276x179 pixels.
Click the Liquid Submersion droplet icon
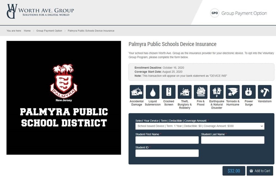(153, 92)
